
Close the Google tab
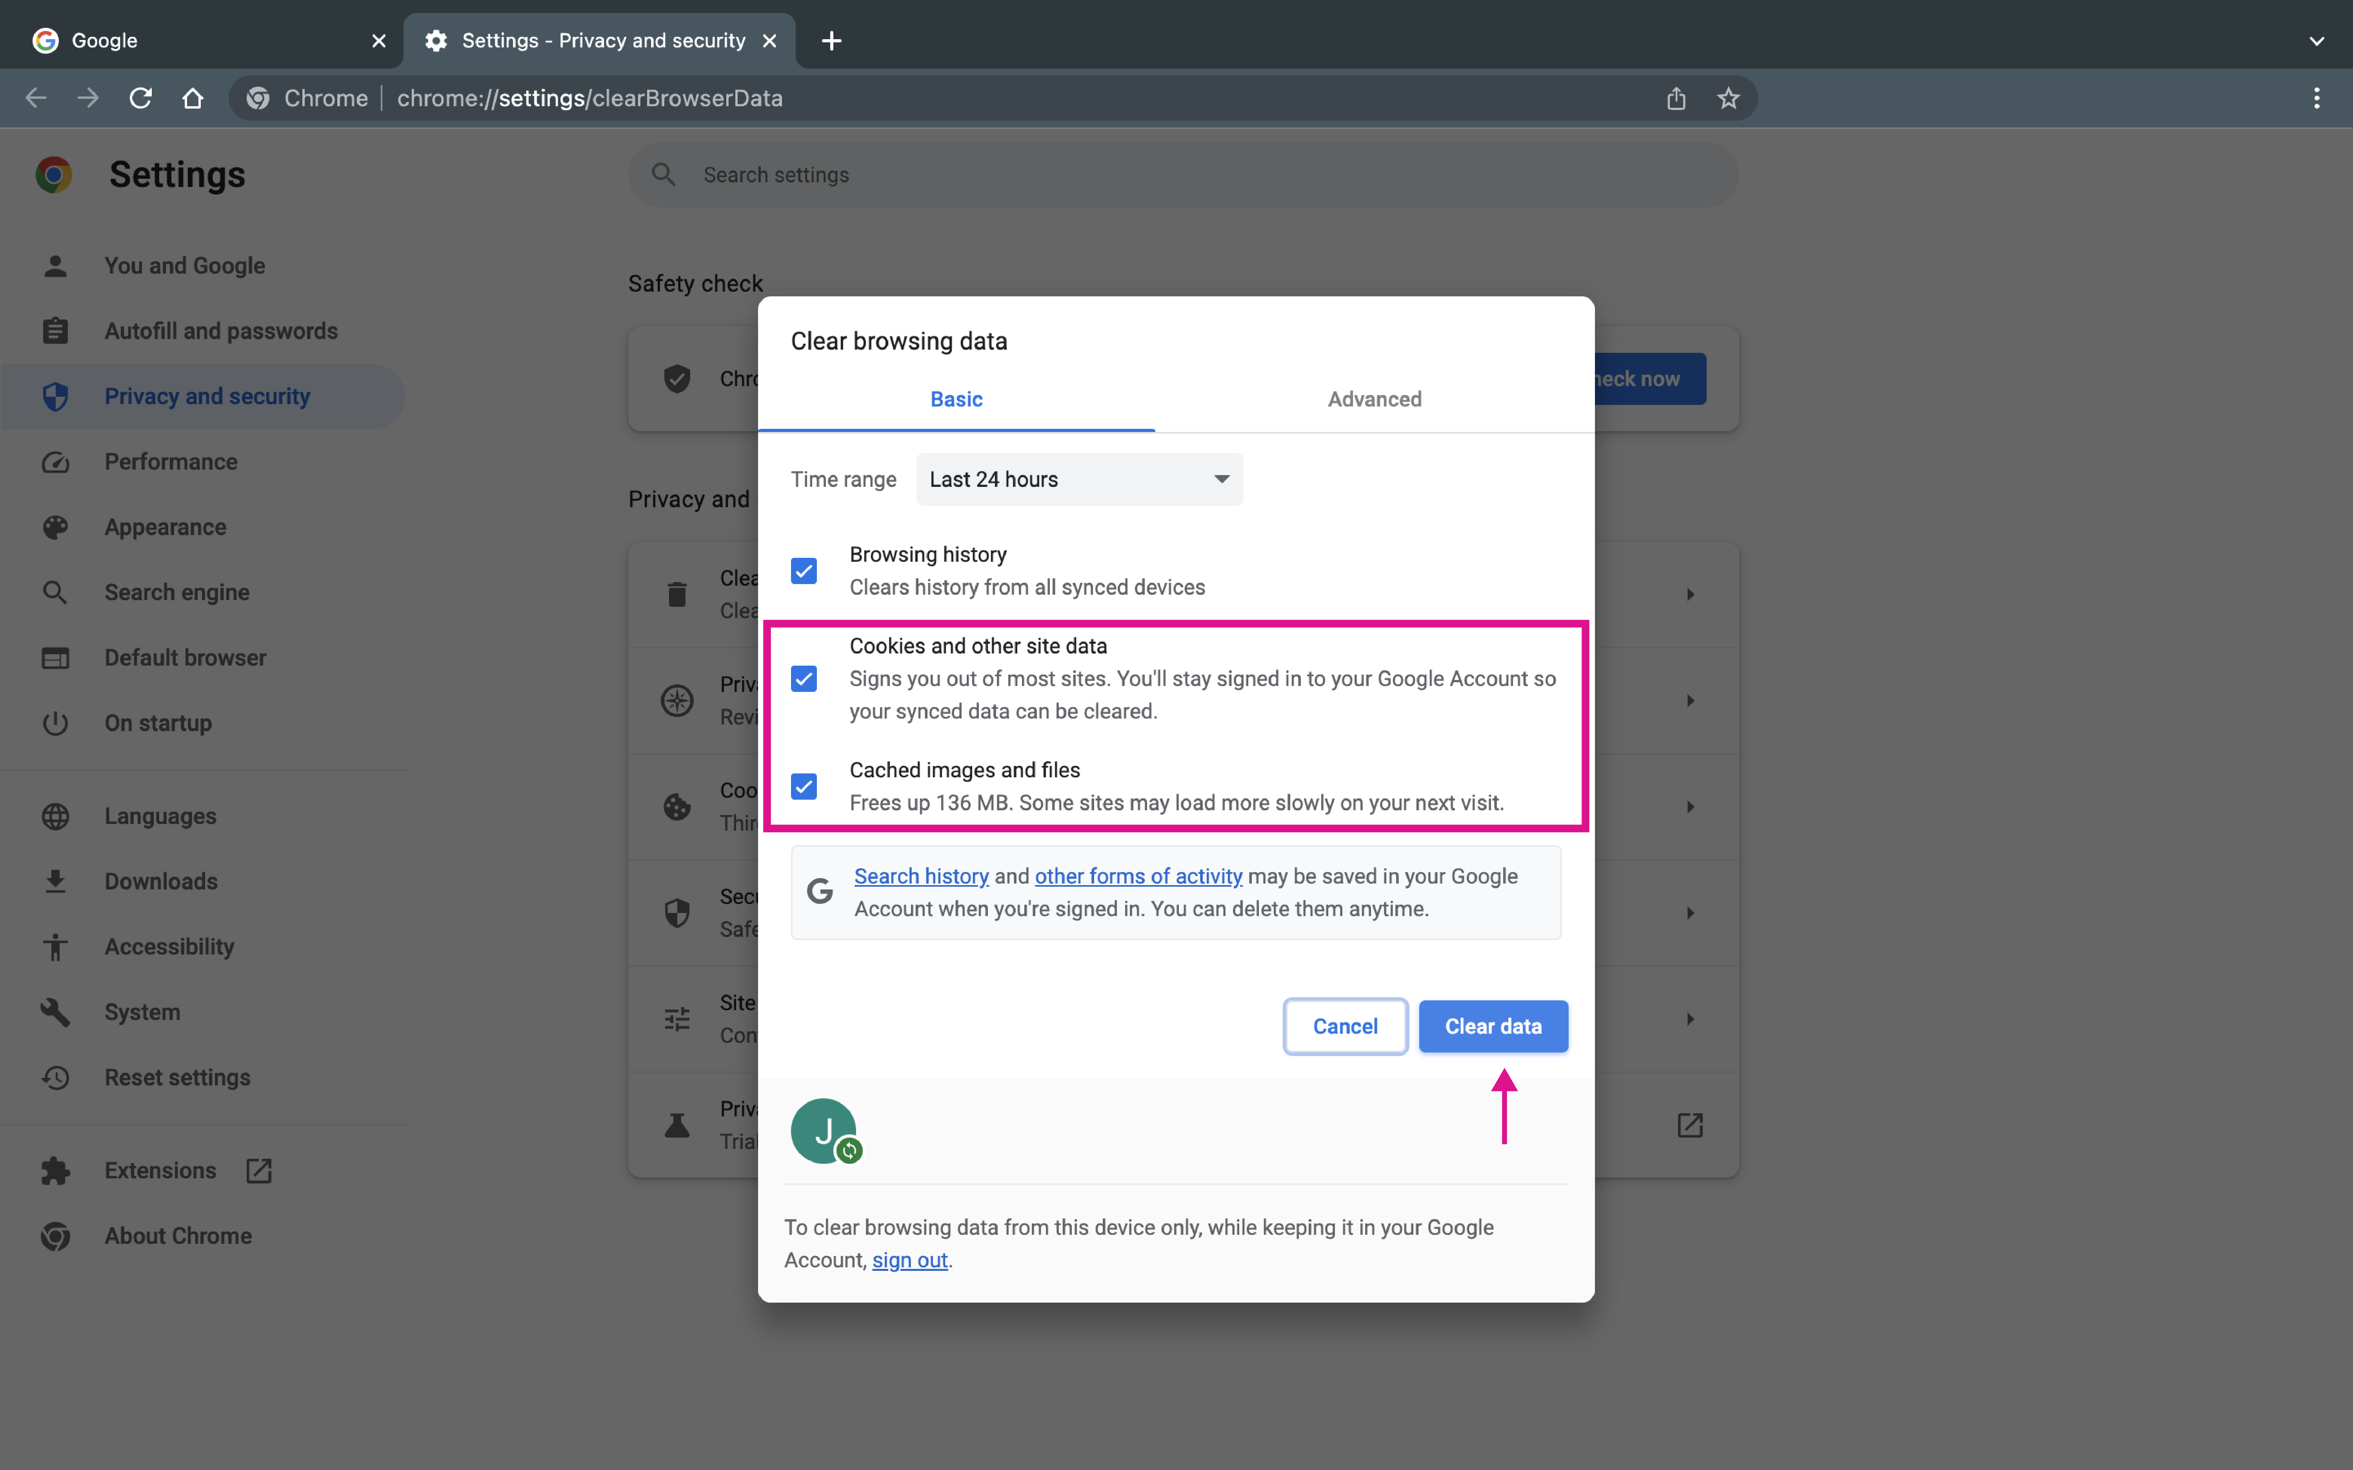point(379,41)
